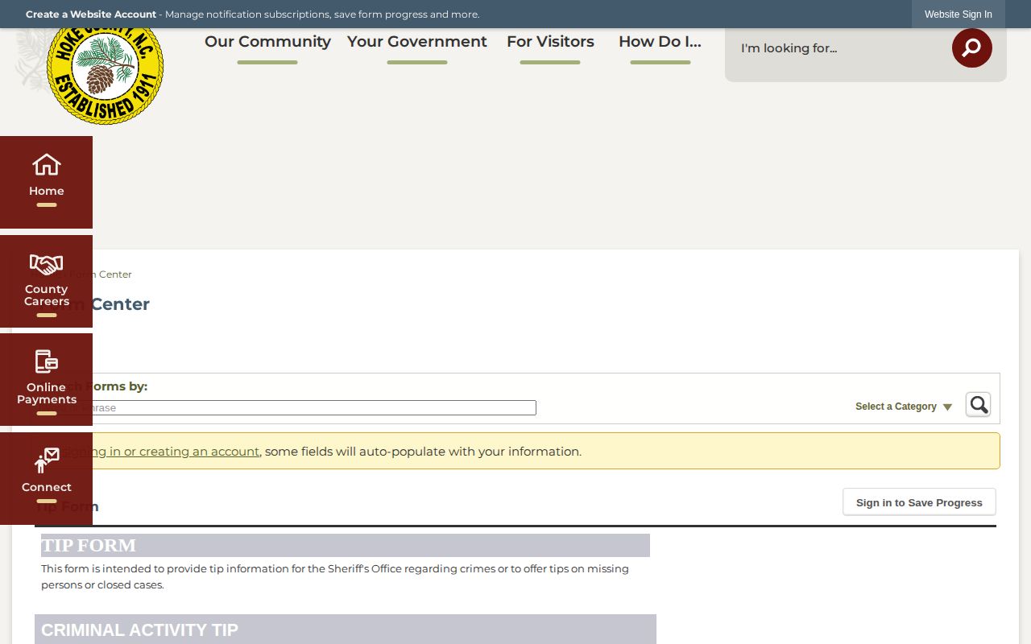The width and height of the screenshot is (1031, 644).
Task: Click the CRIMINAL ACTIVITY TIP heading
Action: coord(139,630)
